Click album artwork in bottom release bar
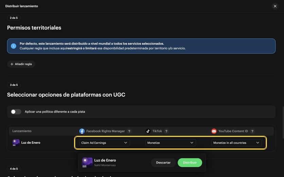Viewport: 284px width, 177px height. click(x=87, y=162)
